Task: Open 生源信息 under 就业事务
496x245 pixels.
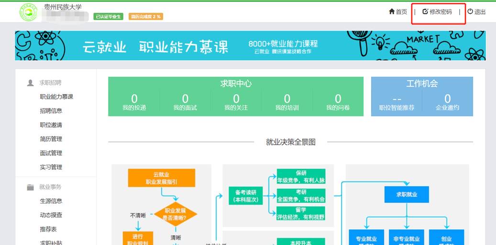Action: pyautogui.click(x=51, y=201)
